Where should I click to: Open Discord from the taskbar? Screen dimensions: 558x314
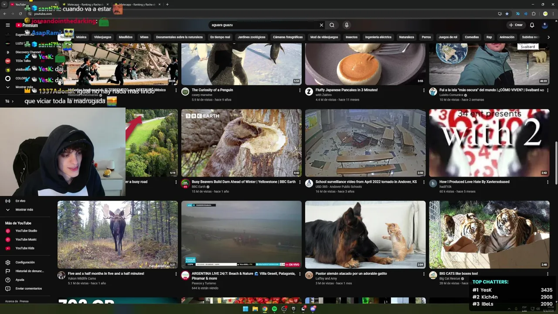313,309
